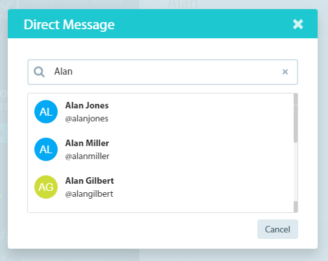
Task: Click the Cancel button
Action: pyautogui.click(x=277, y=229)
